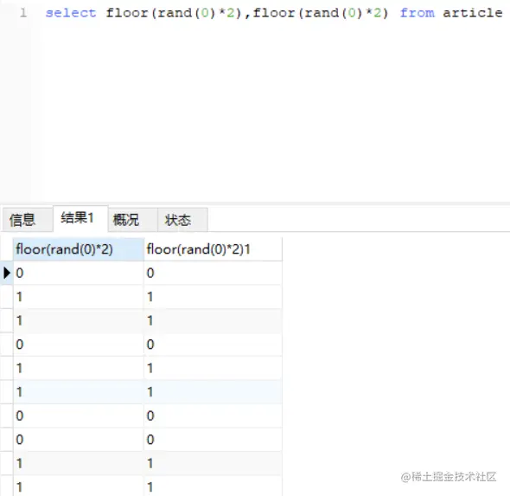Click the article table name in query
Viewport: 510px width, 496px height.
[x=473, y=13]
